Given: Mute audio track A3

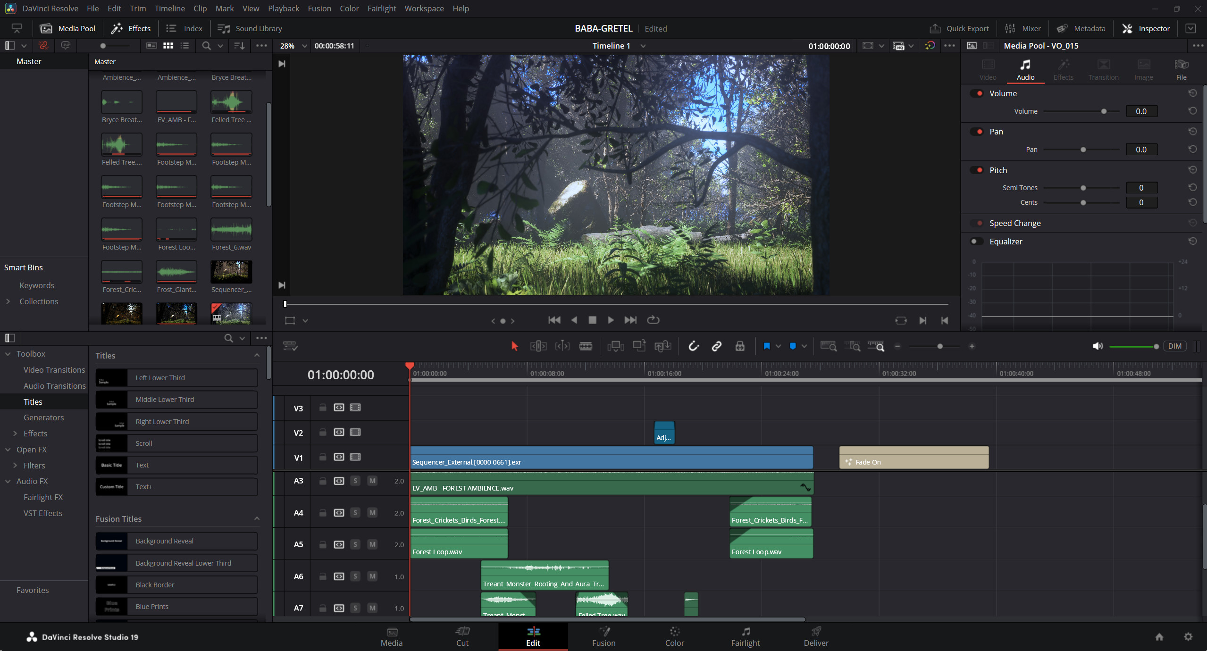Looking at the screenshot, I should point(372,481).
